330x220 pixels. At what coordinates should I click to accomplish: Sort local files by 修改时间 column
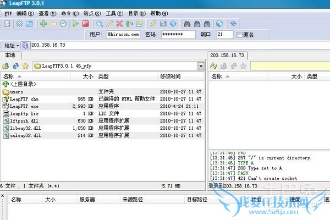tap(181, 76)
